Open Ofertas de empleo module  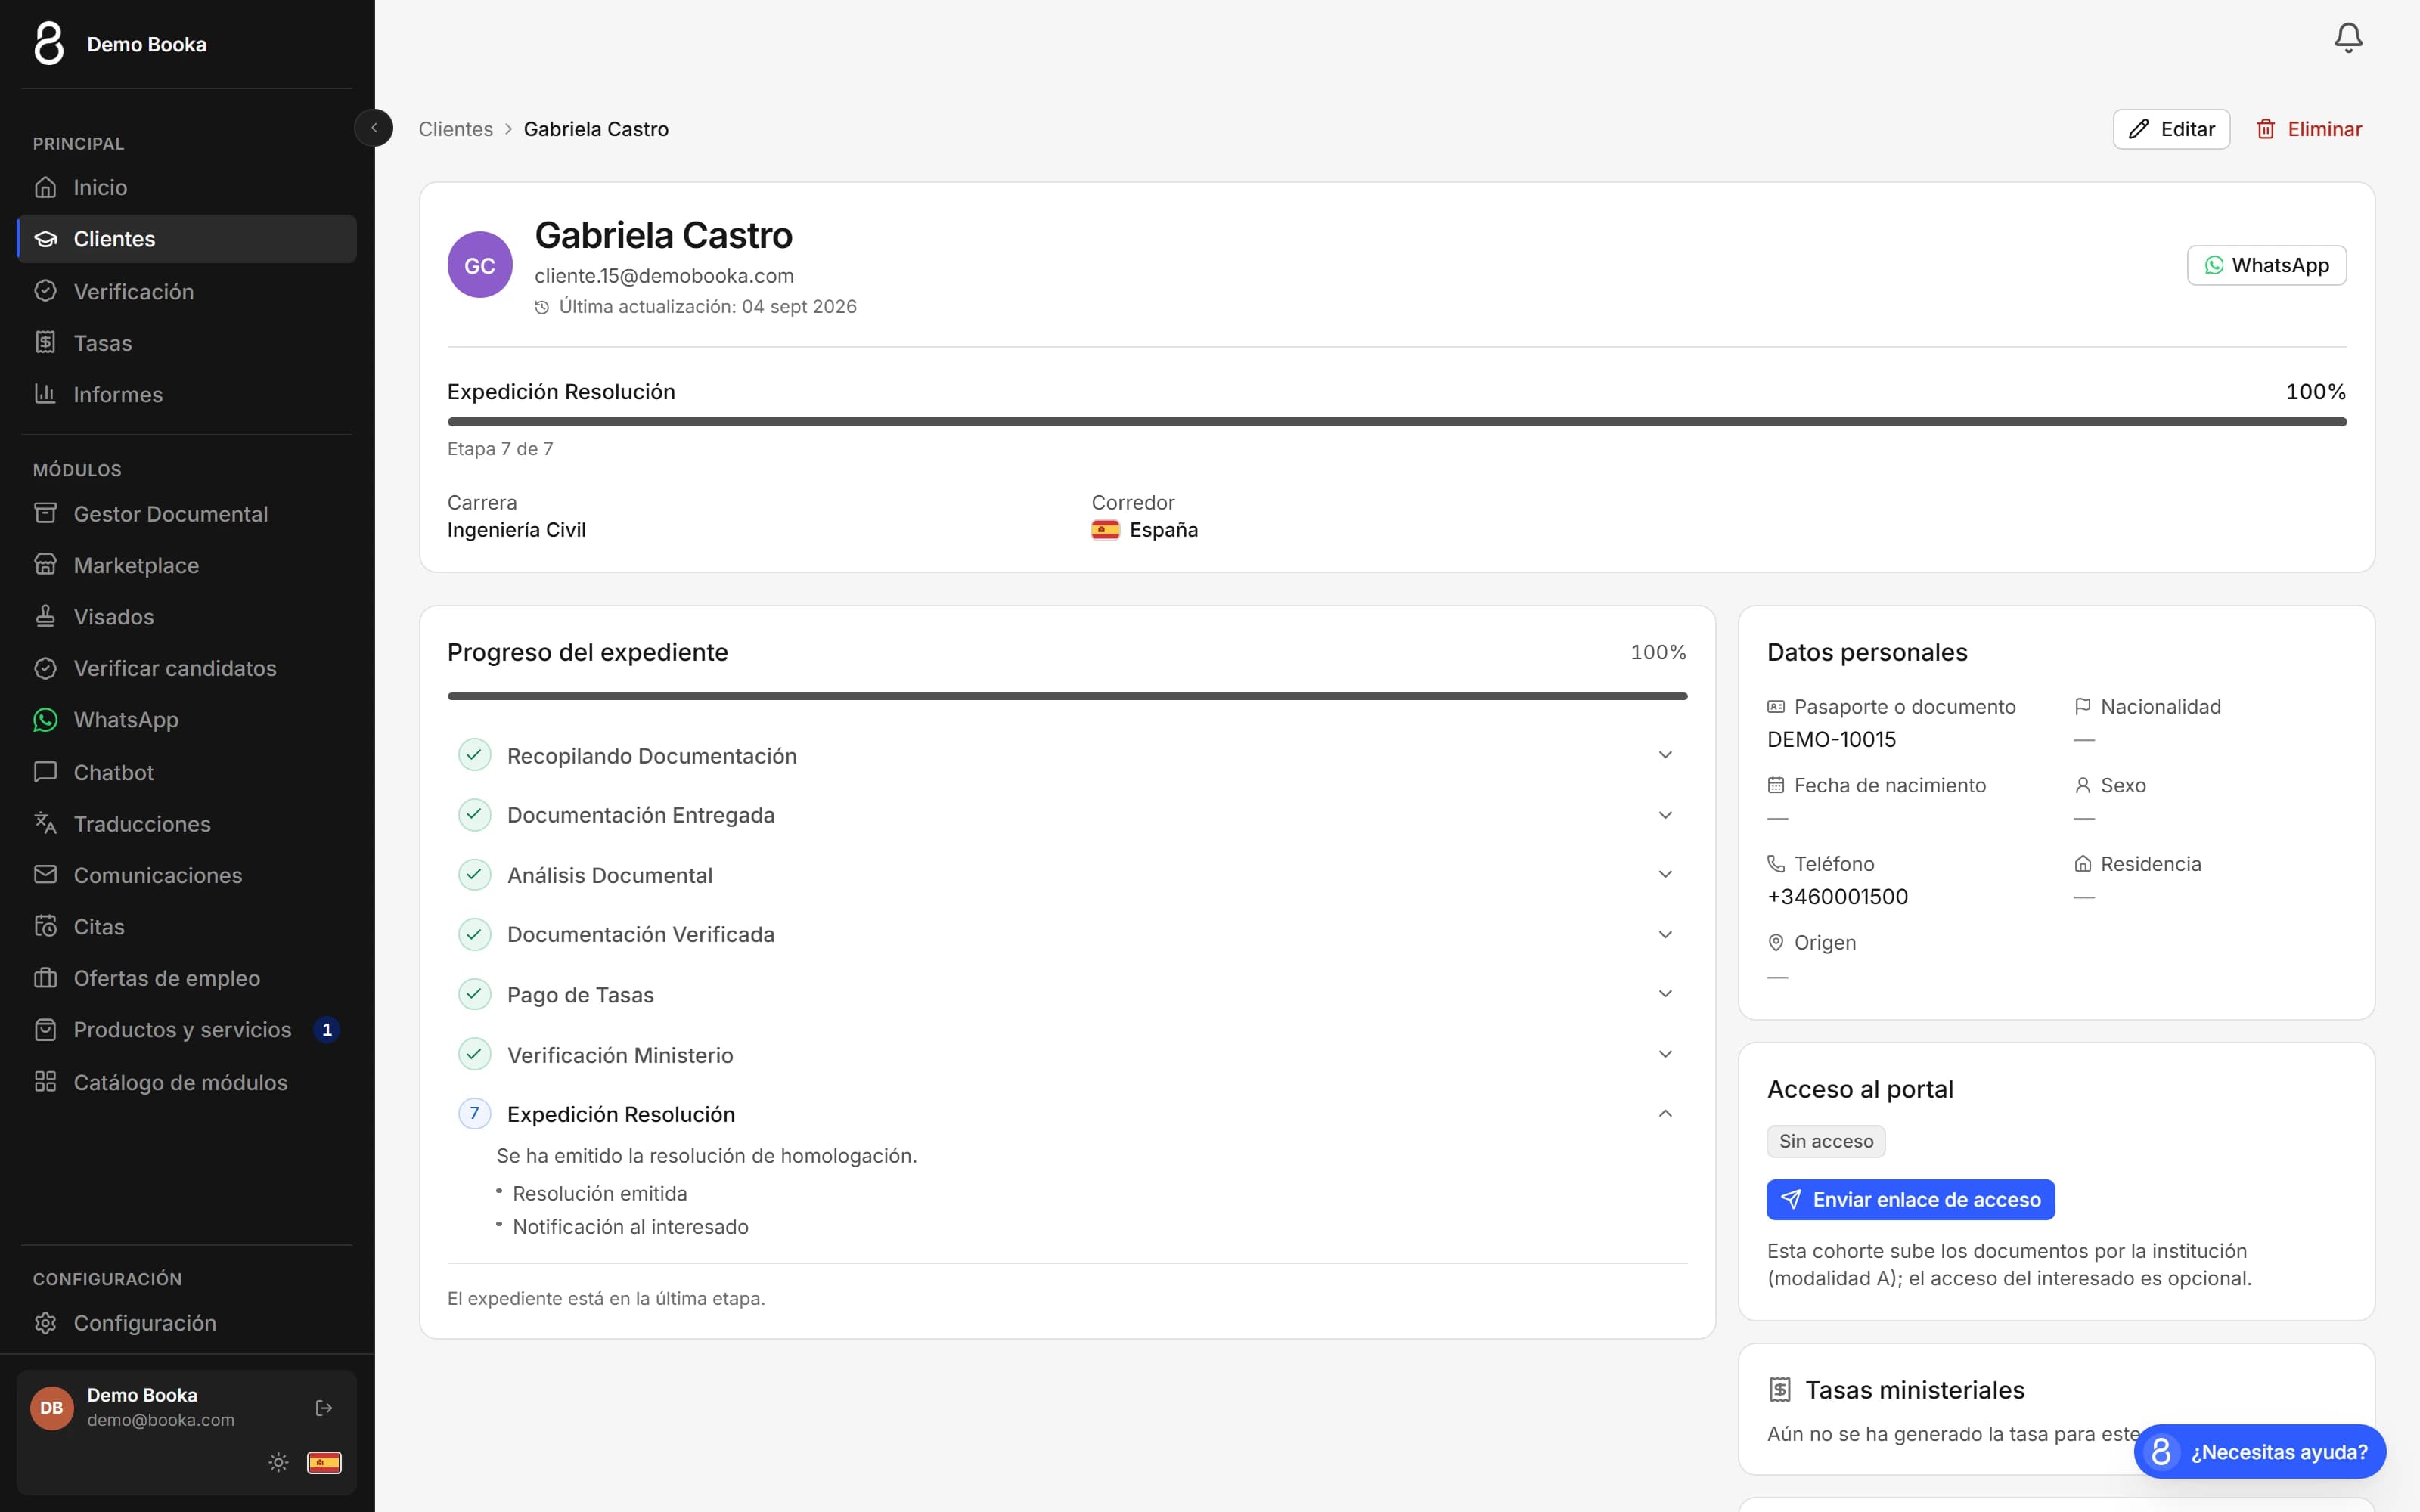click(x=187, y=978)
